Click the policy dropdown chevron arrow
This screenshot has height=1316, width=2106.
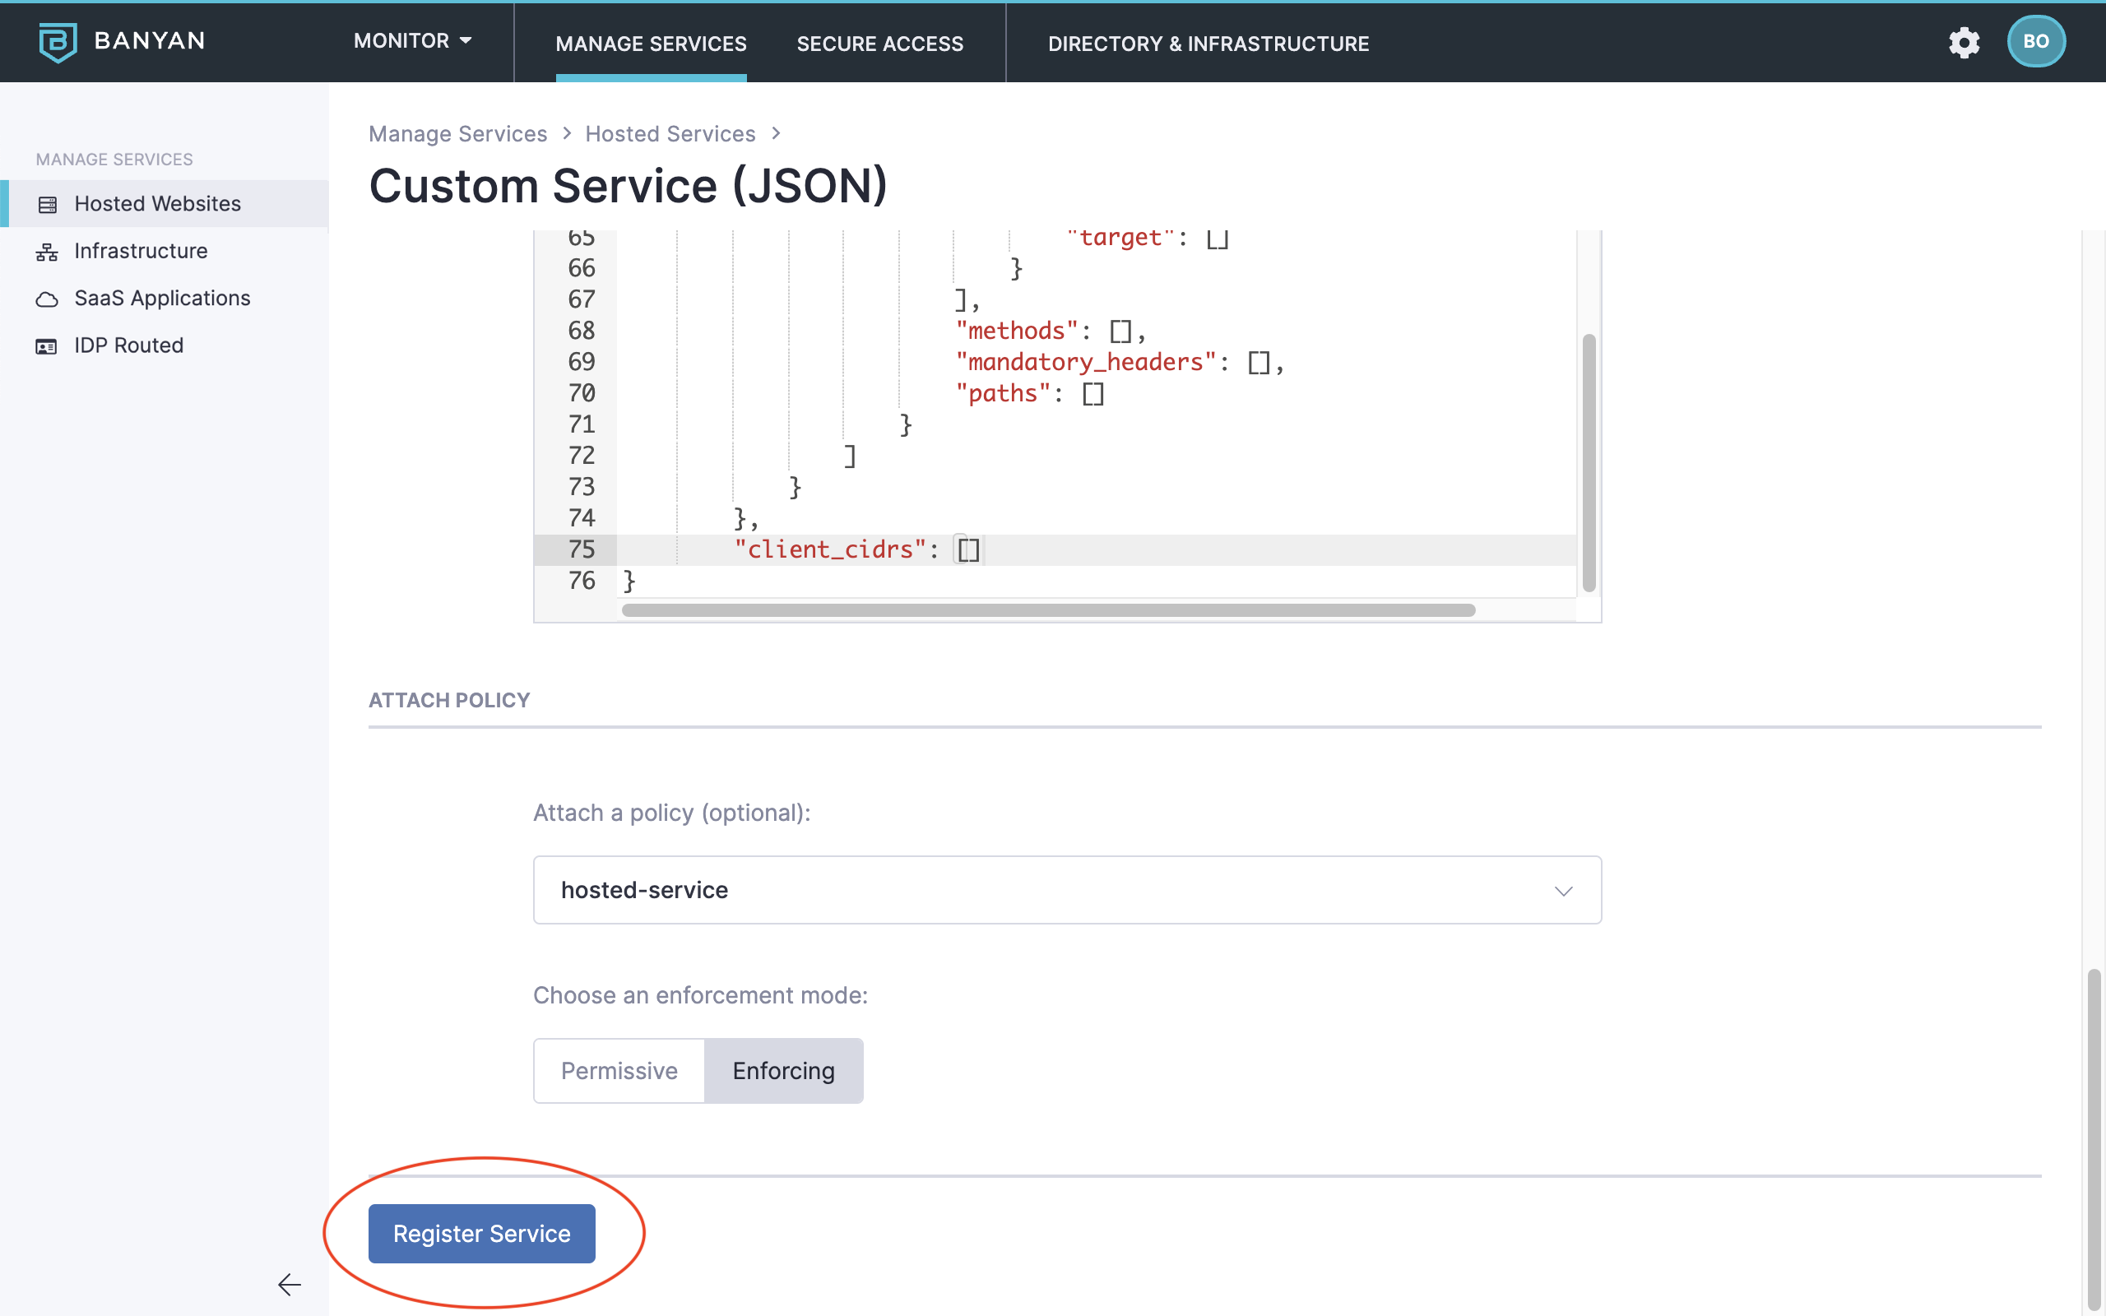1563,891
